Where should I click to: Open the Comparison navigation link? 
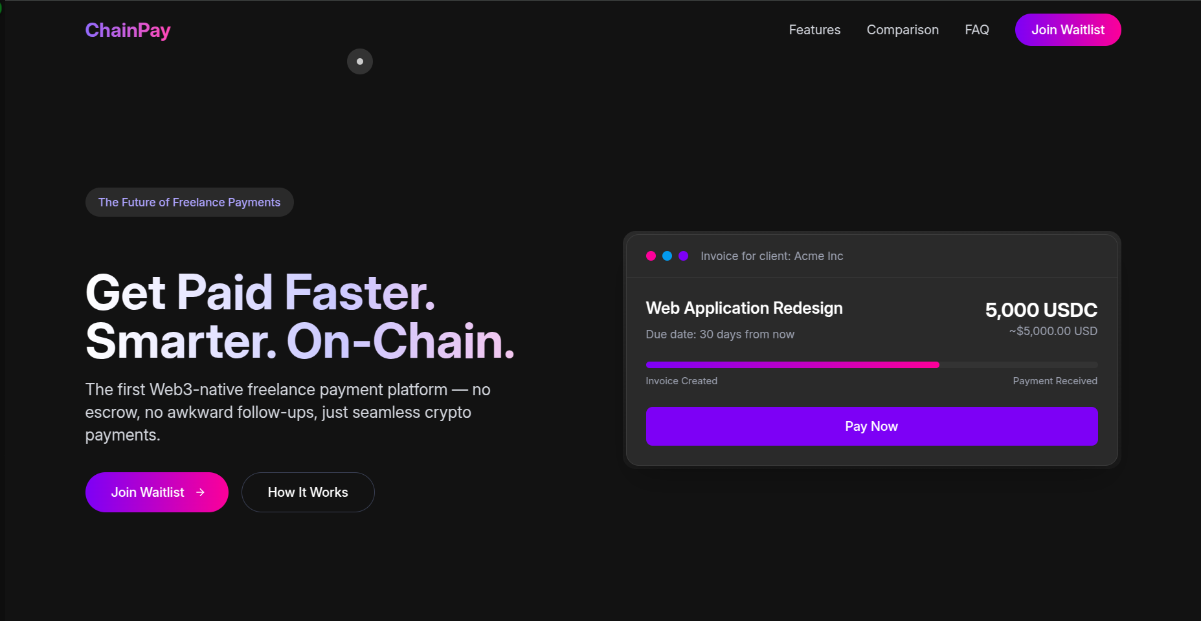click(903, 30)
